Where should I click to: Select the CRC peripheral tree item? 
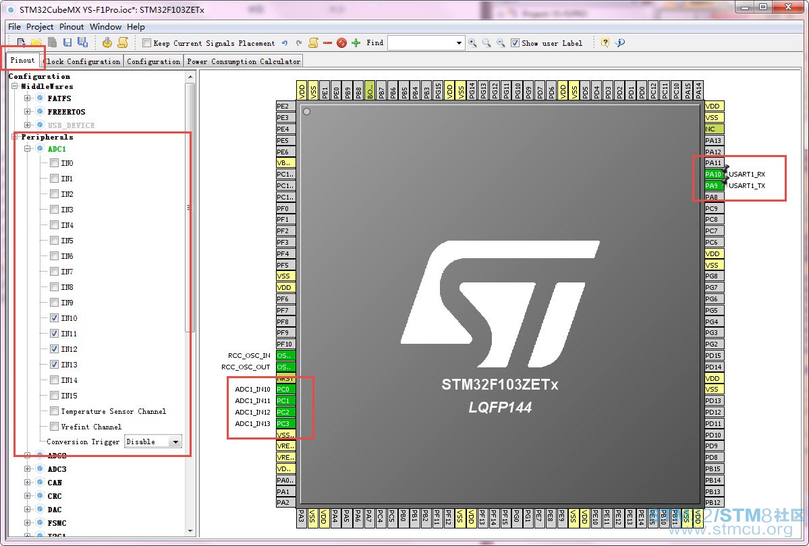(54, 496)
